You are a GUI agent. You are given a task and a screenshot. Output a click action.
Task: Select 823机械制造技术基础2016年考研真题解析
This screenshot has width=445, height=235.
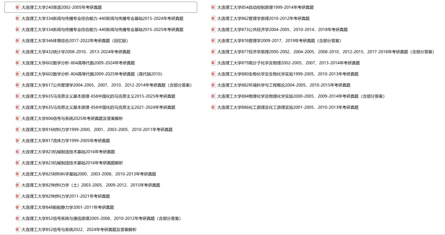[73, 163]
